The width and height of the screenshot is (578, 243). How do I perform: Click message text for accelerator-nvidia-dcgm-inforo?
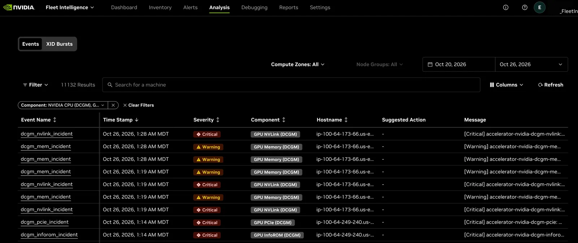tap(514, 235)
